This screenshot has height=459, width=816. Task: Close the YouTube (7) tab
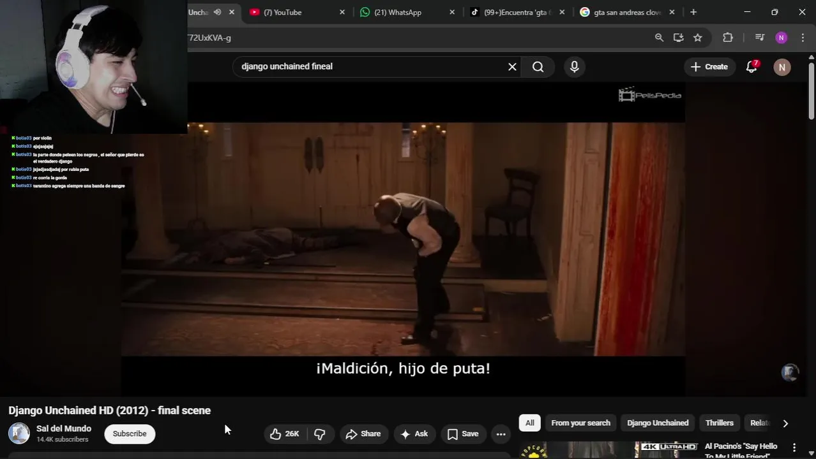(x=342, y=12)
